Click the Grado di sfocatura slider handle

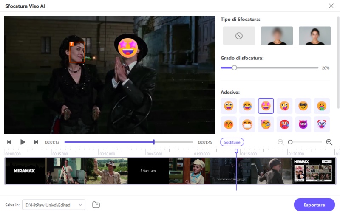click(234, 68)
